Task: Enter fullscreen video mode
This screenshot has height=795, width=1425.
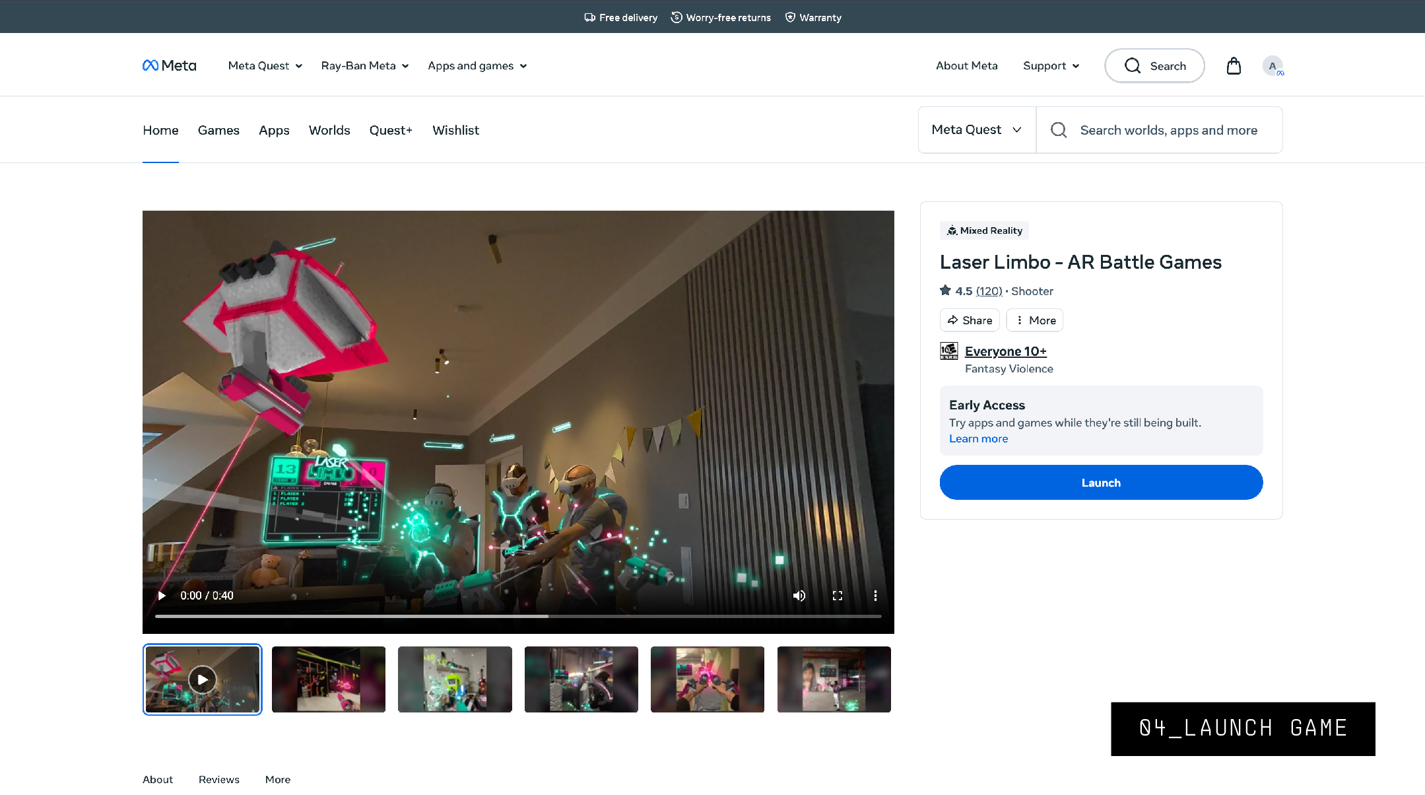Action: point(838,596)
